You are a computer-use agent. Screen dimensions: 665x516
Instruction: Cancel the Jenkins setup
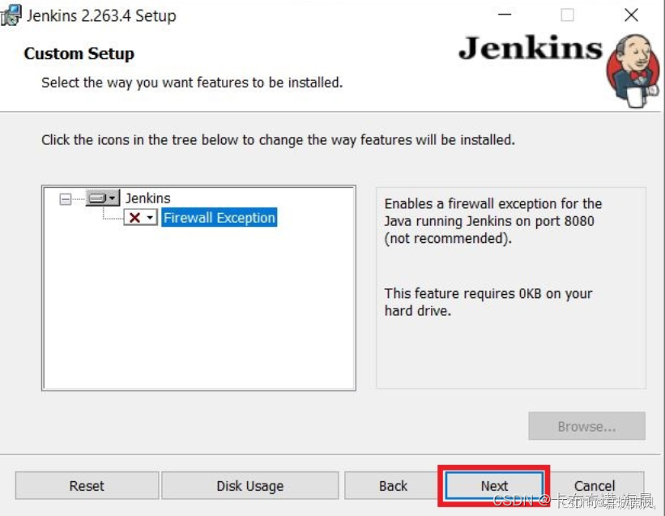(x=595, y=485)
